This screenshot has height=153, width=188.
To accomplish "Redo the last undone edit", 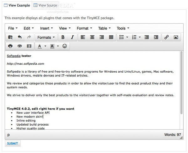I will [x=29, y=37].
